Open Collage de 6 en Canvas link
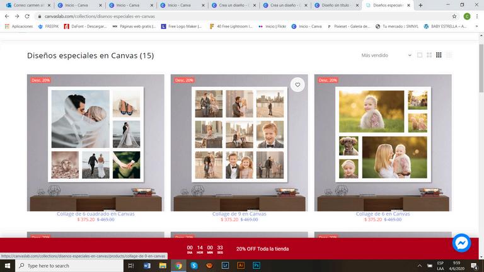Screen dimensions: 484x272 [383, 213]
